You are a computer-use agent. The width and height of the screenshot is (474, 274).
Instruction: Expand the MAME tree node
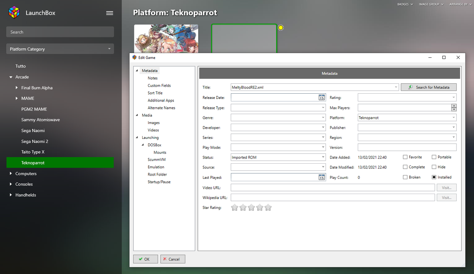tap(17, 98)
